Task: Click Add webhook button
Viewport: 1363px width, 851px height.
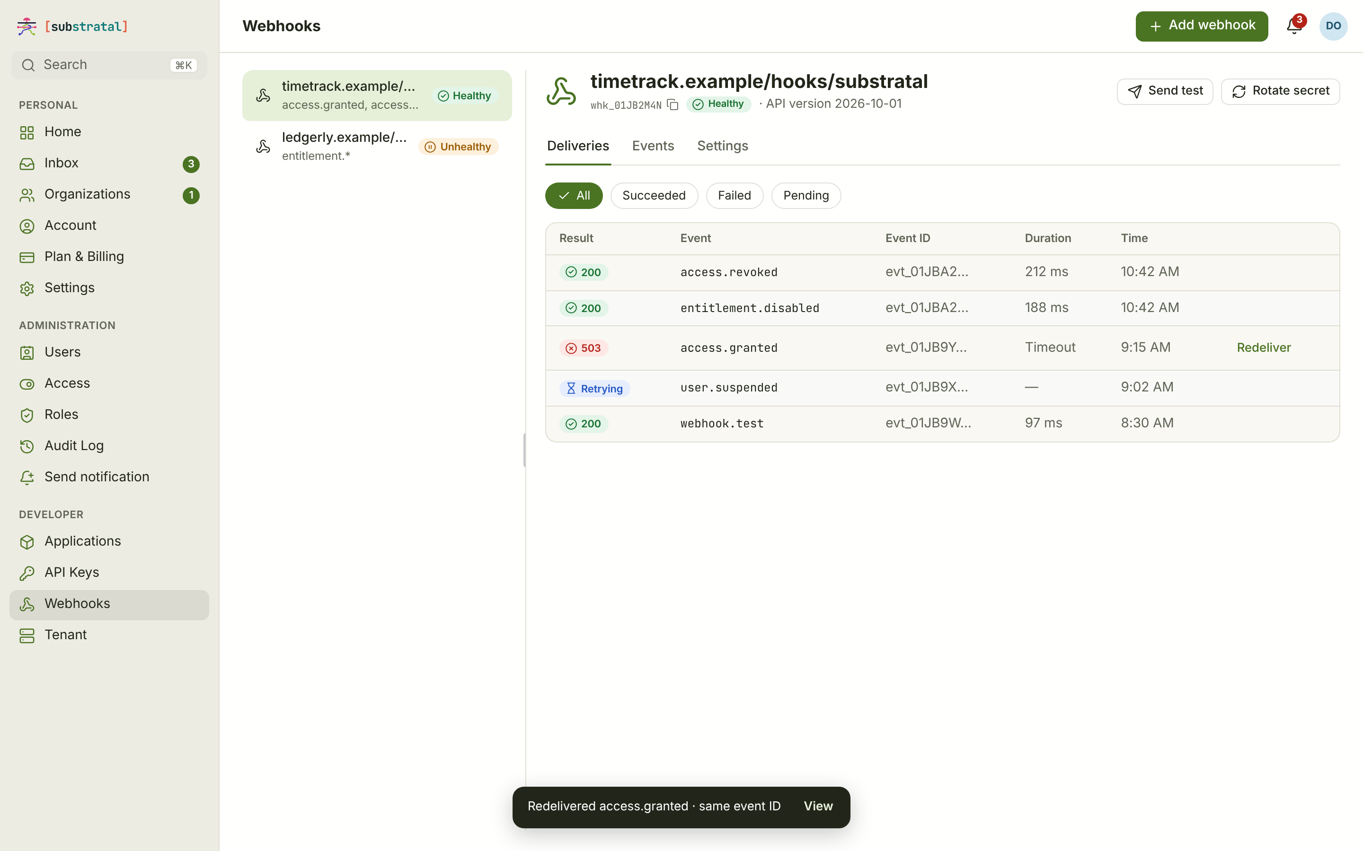Action: (x=1201, y=26)
